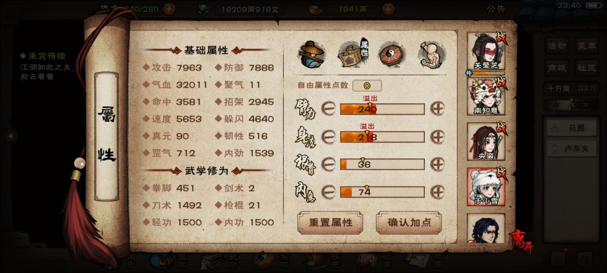Viewport: 607px width, 273px height.
Task: Select the 属性 scroll icon tab
Action: click(x=353, y=54)
